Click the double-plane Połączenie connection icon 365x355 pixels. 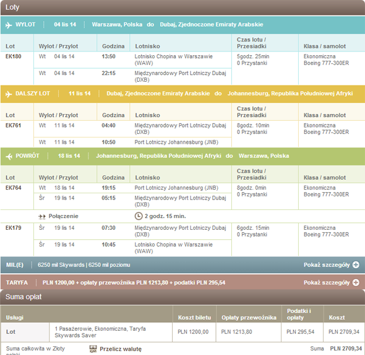42,217
